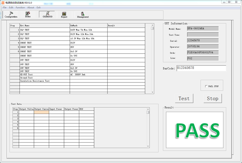This screenshot has height=163, width=242.
Task: Select the Insulation Resistance Test row
Action: coord(77,81)
